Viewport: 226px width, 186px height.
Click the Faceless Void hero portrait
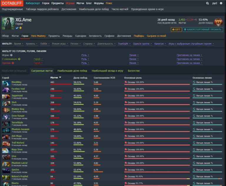point(6,90)
